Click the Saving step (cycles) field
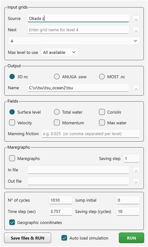148x247 pixels. point(128,211)
